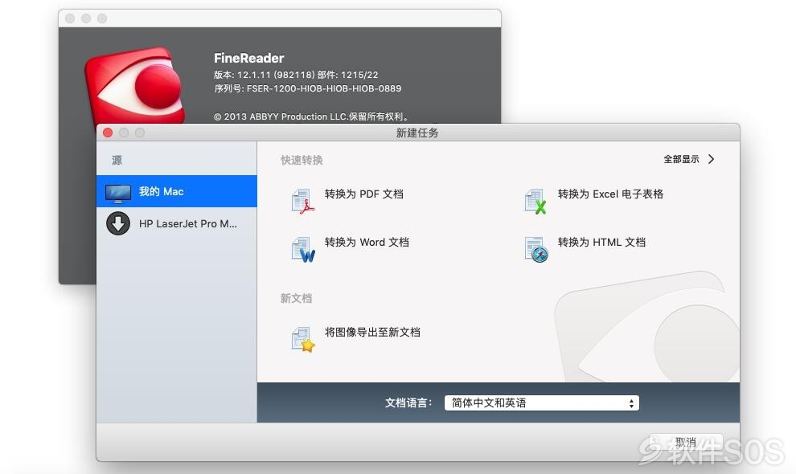This screenshot has width=796, height=474.
Task: Click 转换为 HTML 文档 label
Action: point(601,242)
